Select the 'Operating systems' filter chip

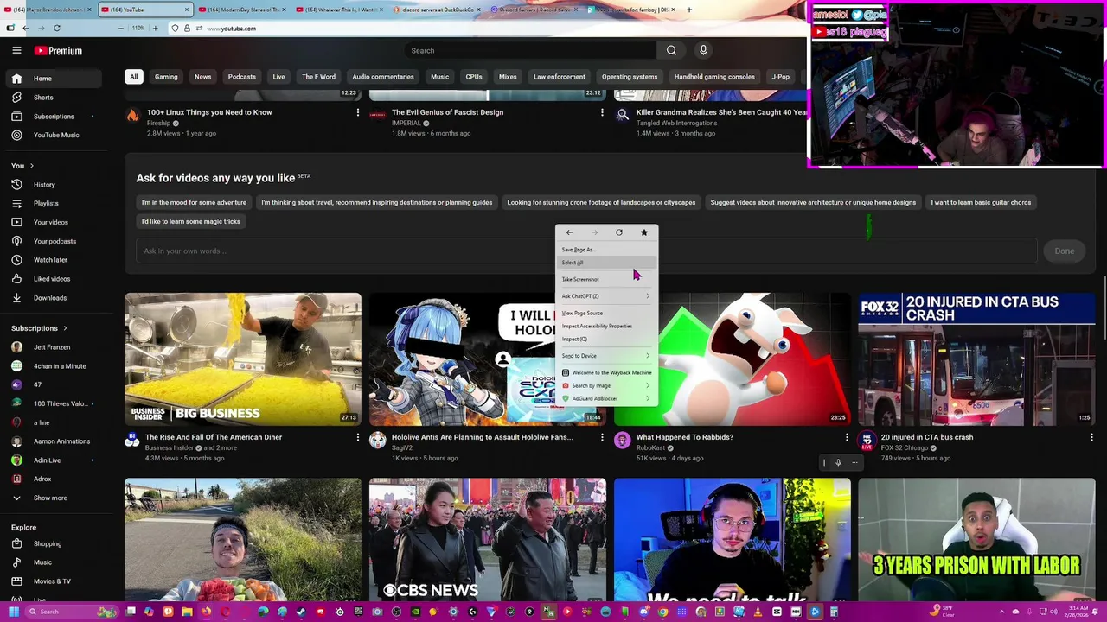pos(630,77)
